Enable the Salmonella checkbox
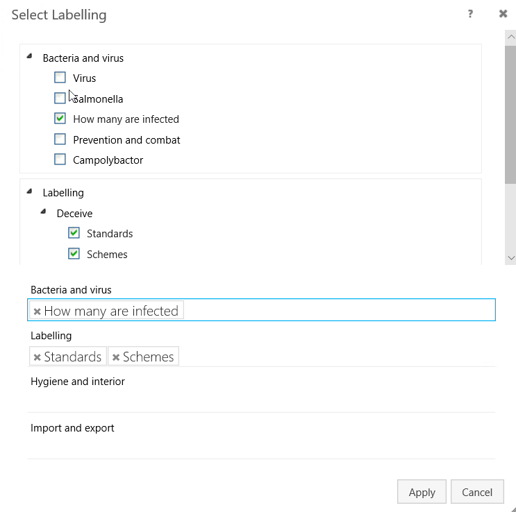 click(60, 99)
